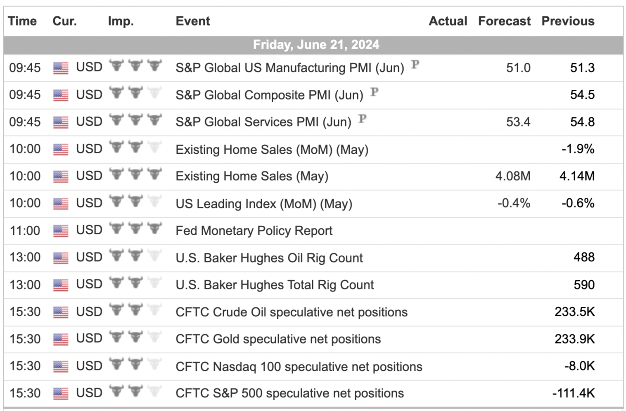Open S&P Global US Manufacturing PMI event
This screenshot has height=411, width=626.
(x=290, y=68)
